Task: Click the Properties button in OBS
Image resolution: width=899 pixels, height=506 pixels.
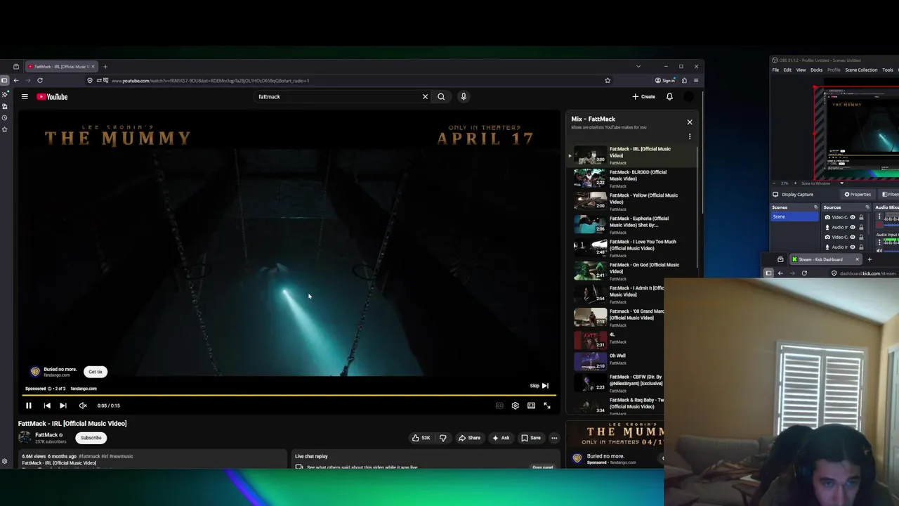Action: tap(858, 195)
